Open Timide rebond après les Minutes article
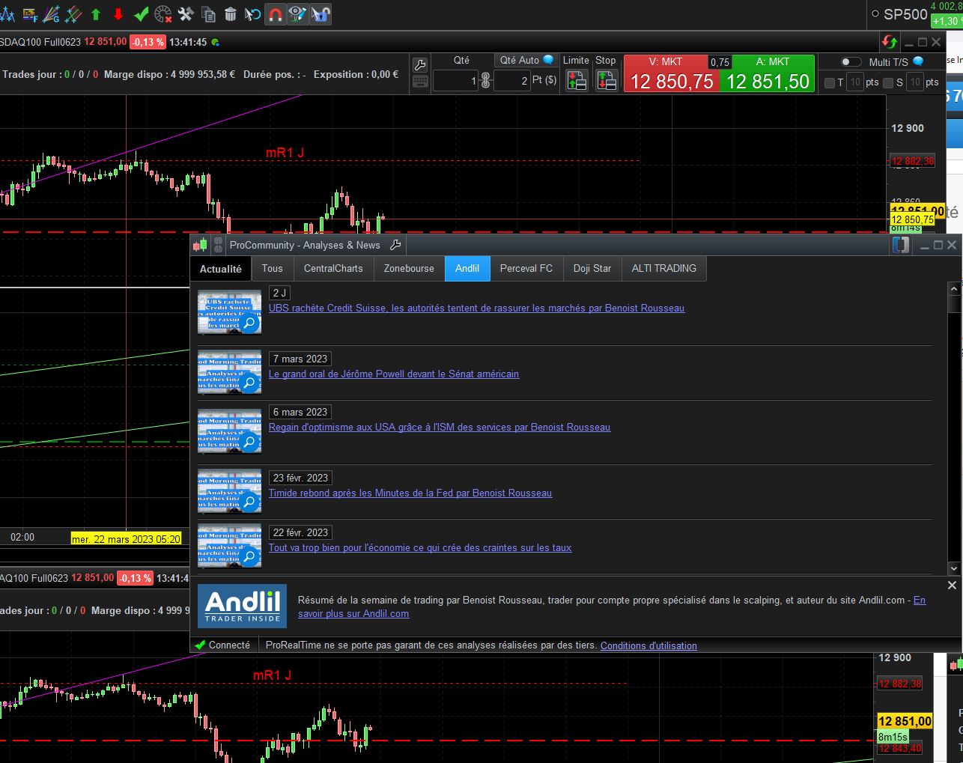The width and height of the screenshot is (963, 763). pos(410,493)
